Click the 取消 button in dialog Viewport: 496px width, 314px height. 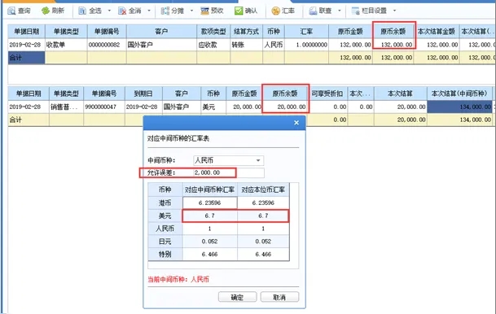tap(279, 297)
